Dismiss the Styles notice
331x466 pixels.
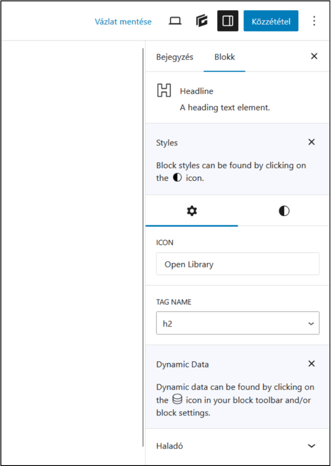click(x=311, y=142)
